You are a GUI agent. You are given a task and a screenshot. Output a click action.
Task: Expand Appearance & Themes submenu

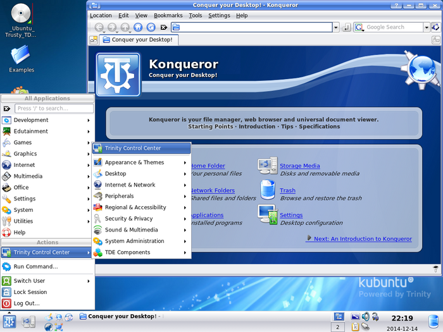click(141, 163)
